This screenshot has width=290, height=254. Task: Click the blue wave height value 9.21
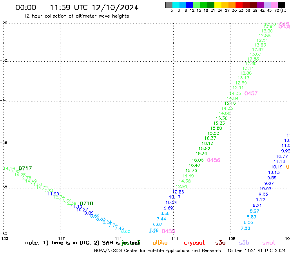[x=257, y=206]
